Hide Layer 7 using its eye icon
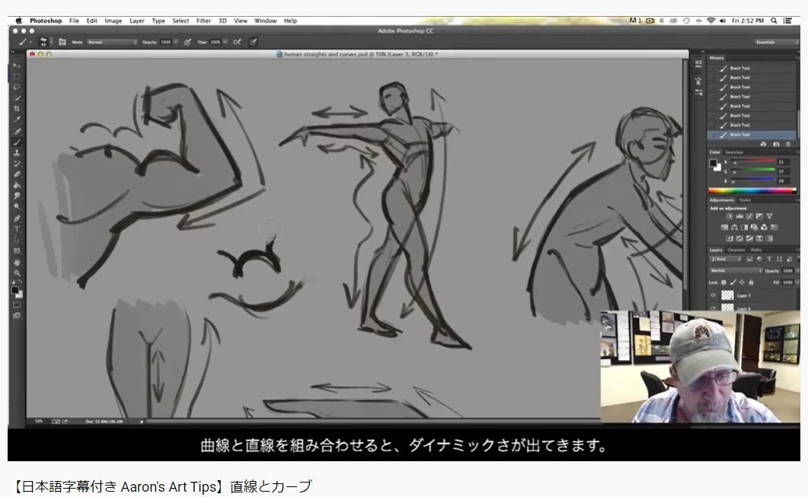 [713, 295]
